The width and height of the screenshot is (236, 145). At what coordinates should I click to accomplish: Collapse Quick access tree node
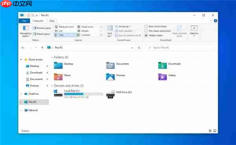click(21, 60)
